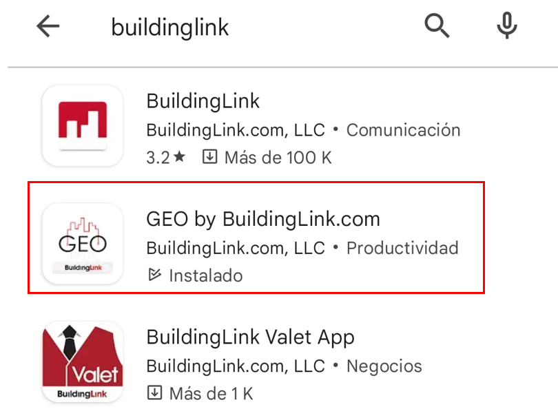Image resolution: width=558 pixels, height=420 pixels.
Task: Select the Comunicación category label
Action: click(x=403, y=130)
